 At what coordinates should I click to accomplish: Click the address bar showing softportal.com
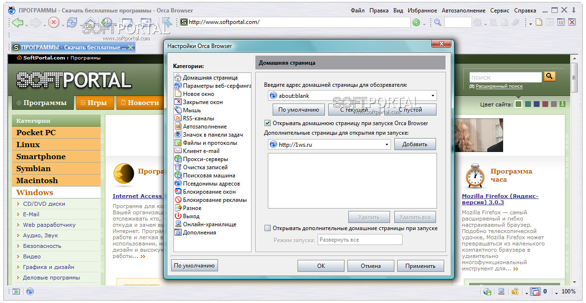pos(295,22)
